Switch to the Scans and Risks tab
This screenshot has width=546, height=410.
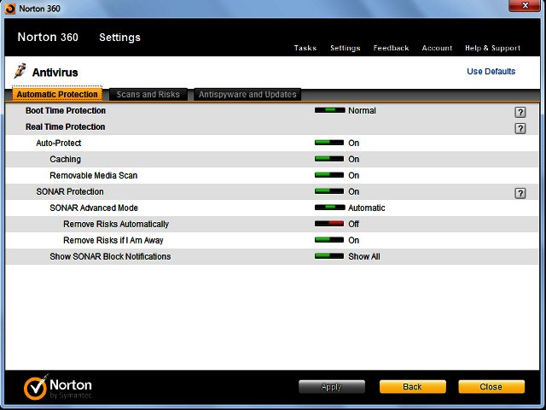tap(148, 94)
